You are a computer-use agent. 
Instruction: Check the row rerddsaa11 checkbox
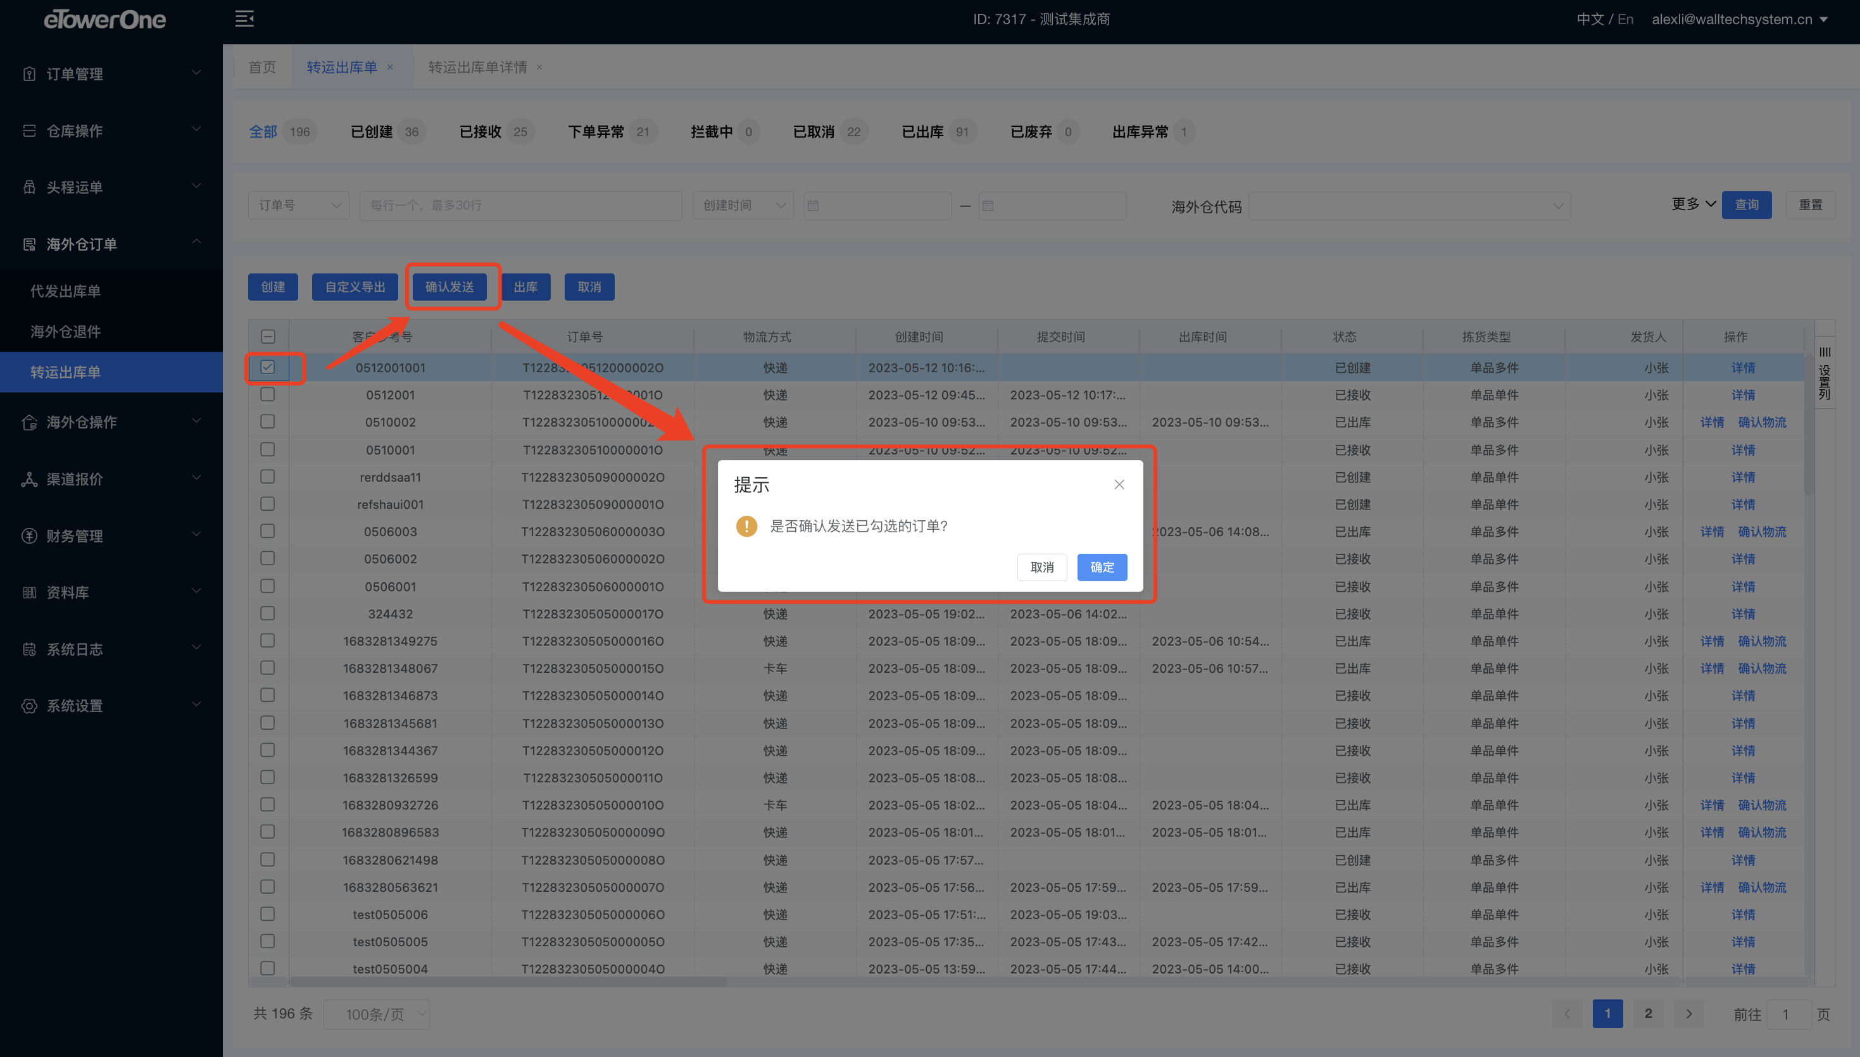click(268, 476)
